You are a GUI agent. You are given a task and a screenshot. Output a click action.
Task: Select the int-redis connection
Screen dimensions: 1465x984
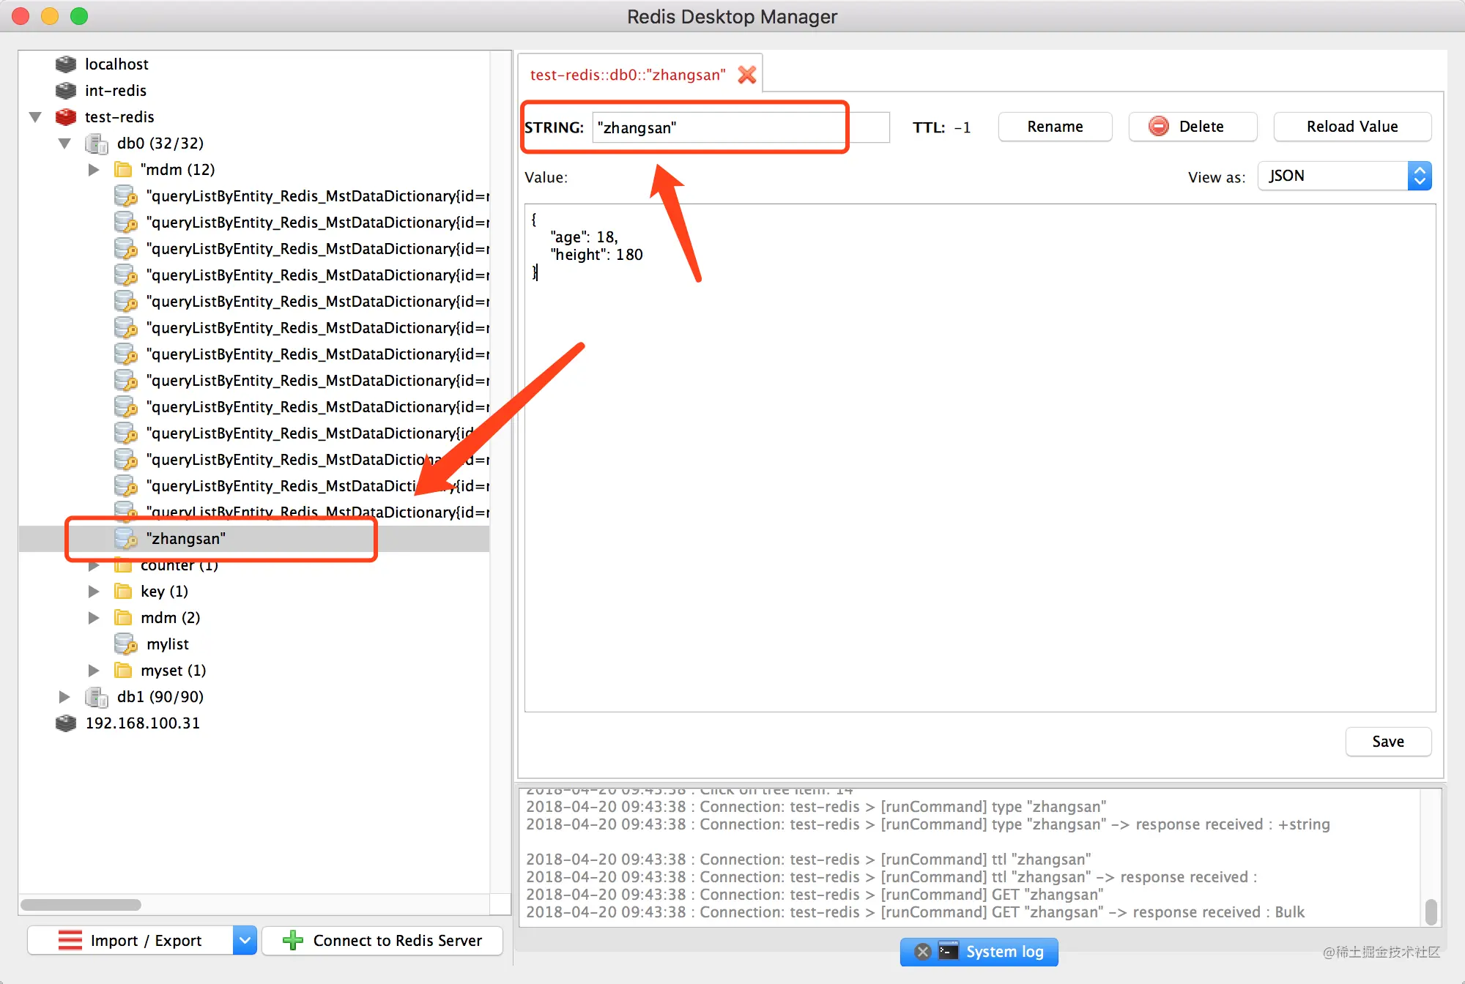tap(116, 91)
